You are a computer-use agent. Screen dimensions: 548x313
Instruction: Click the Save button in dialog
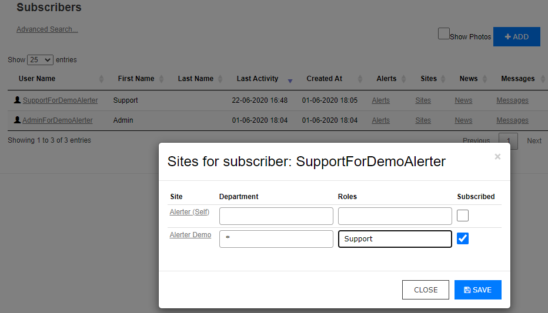pyautogui.click(x=477, y=290)
